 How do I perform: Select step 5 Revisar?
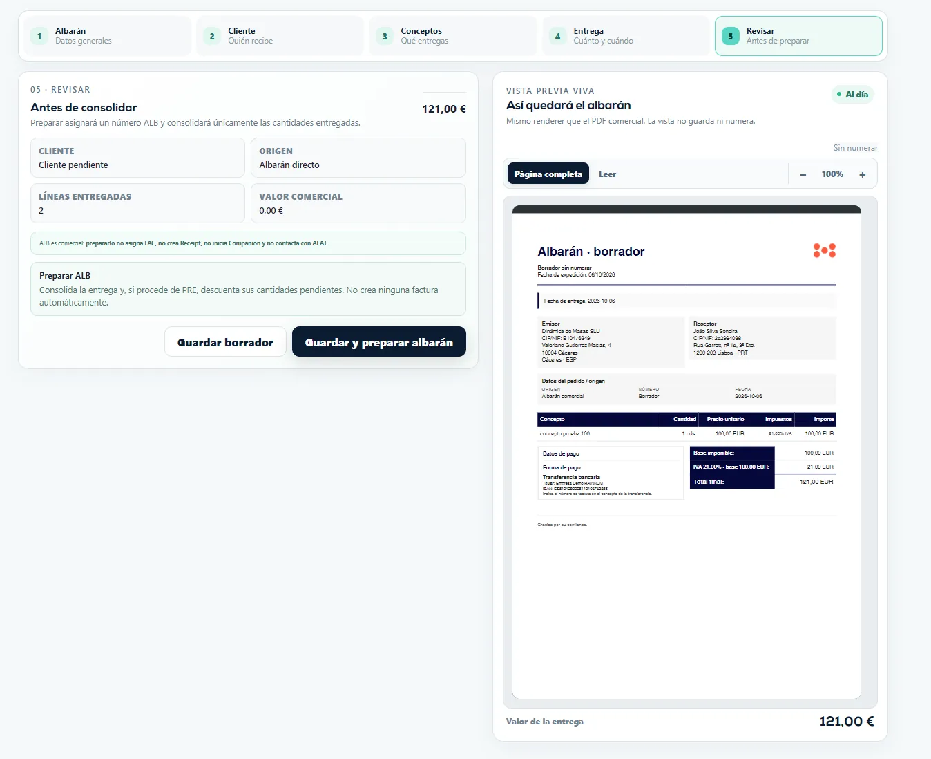pos(798,36)
